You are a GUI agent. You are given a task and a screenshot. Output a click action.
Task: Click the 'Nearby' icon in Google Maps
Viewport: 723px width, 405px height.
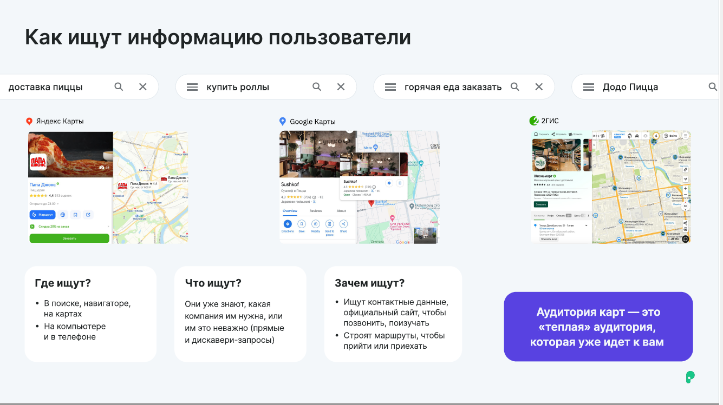(x=316, y=224)
